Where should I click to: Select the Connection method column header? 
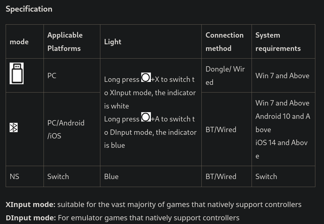click(x=224, y=42)
